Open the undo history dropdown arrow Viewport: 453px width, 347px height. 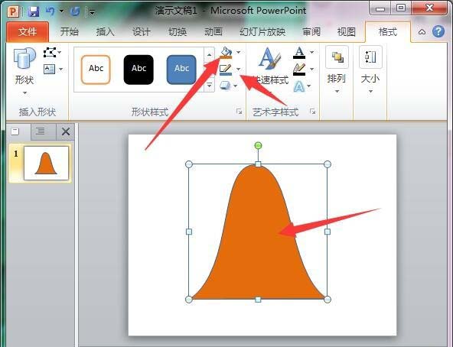click(x=61, y=11)
